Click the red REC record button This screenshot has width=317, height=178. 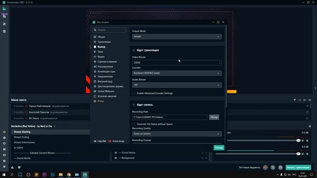point(265,167)
